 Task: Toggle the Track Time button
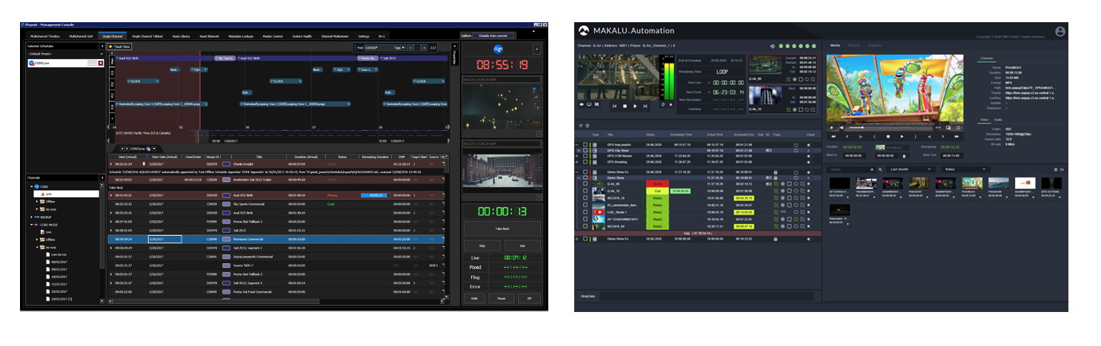point(119,47)
